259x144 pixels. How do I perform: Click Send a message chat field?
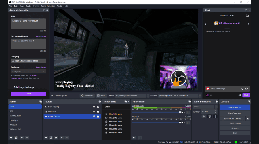(227, 89)
